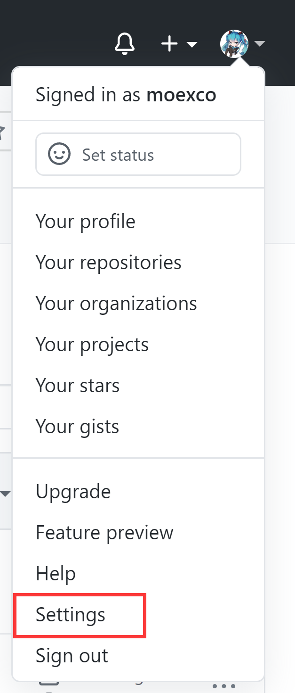Click the plus create icon
This screenshot has height=693, width=295.
click(x=169, y=43)
